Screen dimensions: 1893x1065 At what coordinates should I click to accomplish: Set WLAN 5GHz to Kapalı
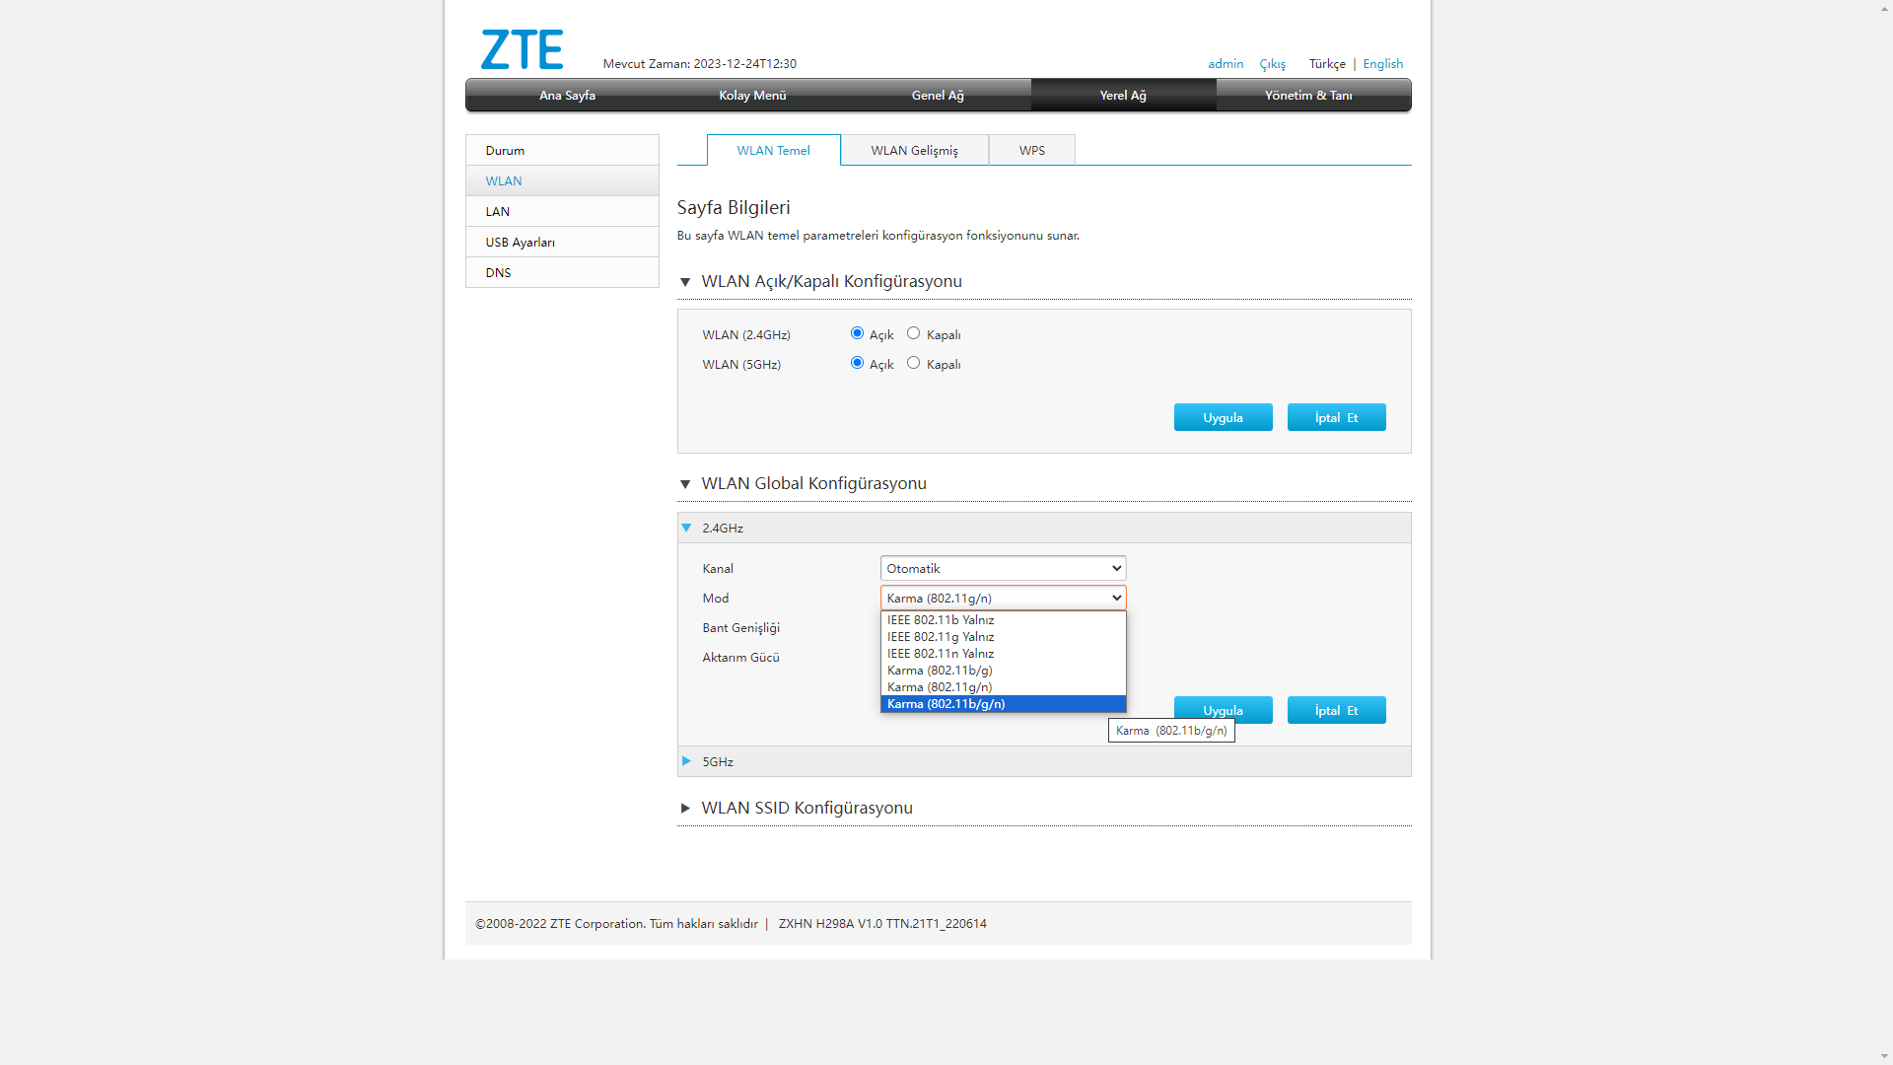coord(913,363)
